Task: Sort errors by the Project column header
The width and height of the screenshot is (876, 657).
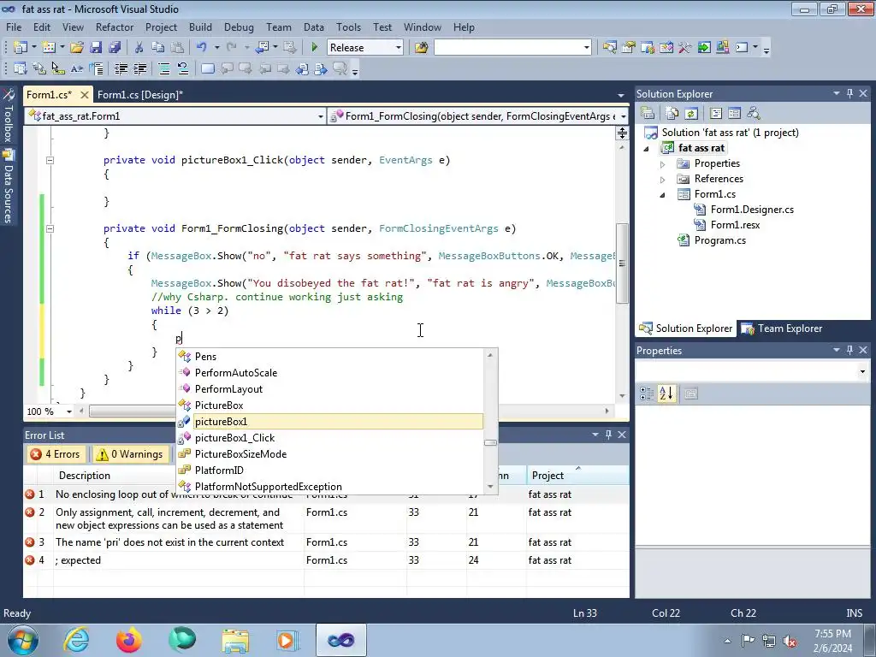Action: (577, 476)
